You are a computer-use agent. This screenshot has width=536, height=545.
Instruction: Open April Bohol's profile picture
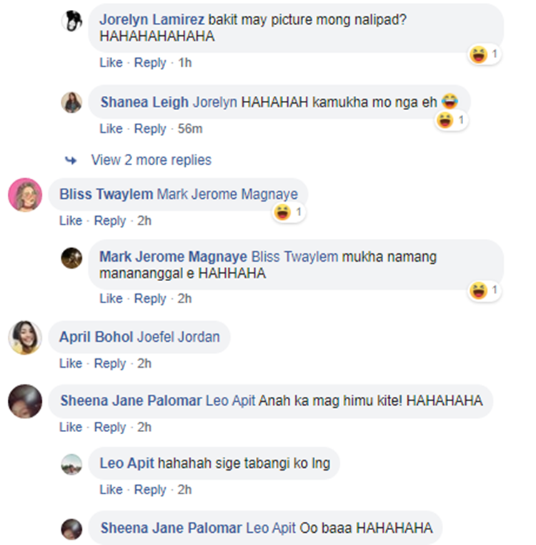pos(25,338)
